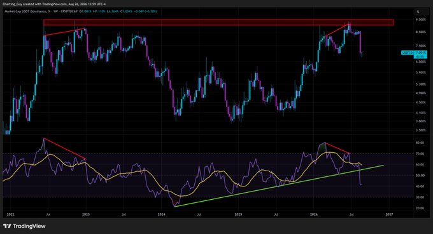The height and width of the screenshot is (234, 433).
Task: Click the 5.900% price axis label
Action: point(421,72)
